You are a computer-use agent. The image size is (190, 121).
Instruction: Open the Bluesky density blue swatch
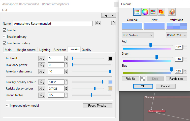click(x=110, y=82)
